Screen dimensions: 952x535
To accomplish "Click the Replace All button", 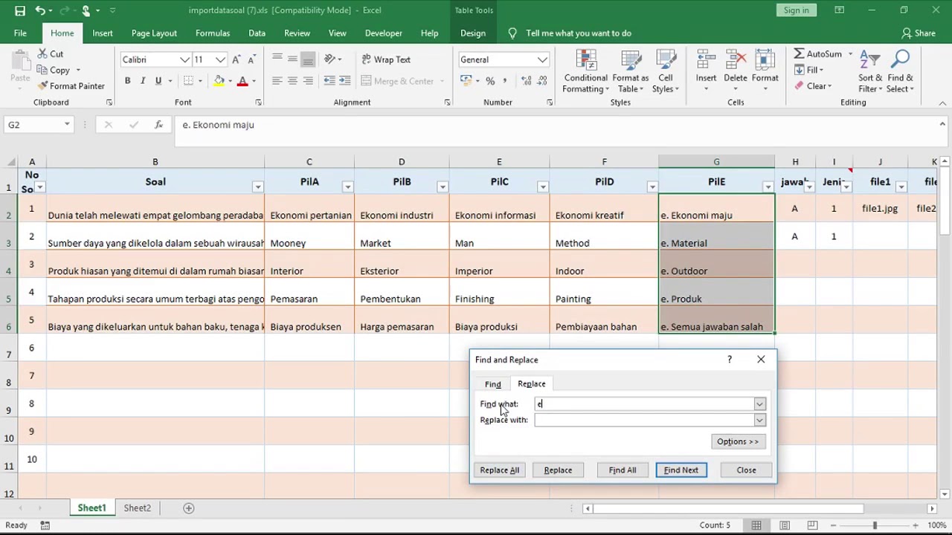I will [x=500, y=470].
